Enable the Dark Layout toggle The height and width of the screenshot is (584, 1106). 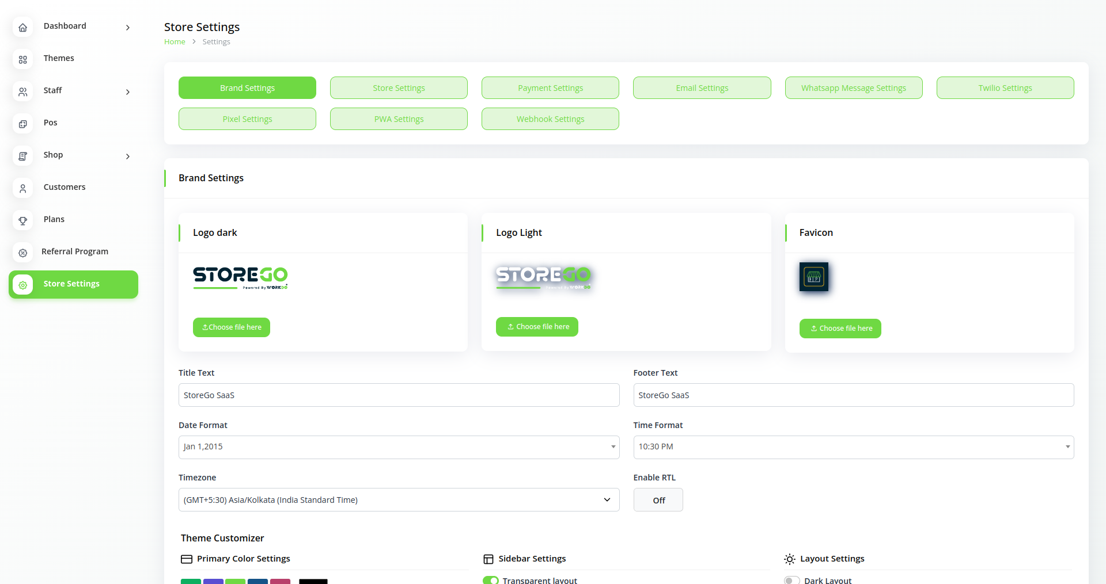tap(792, 580)
